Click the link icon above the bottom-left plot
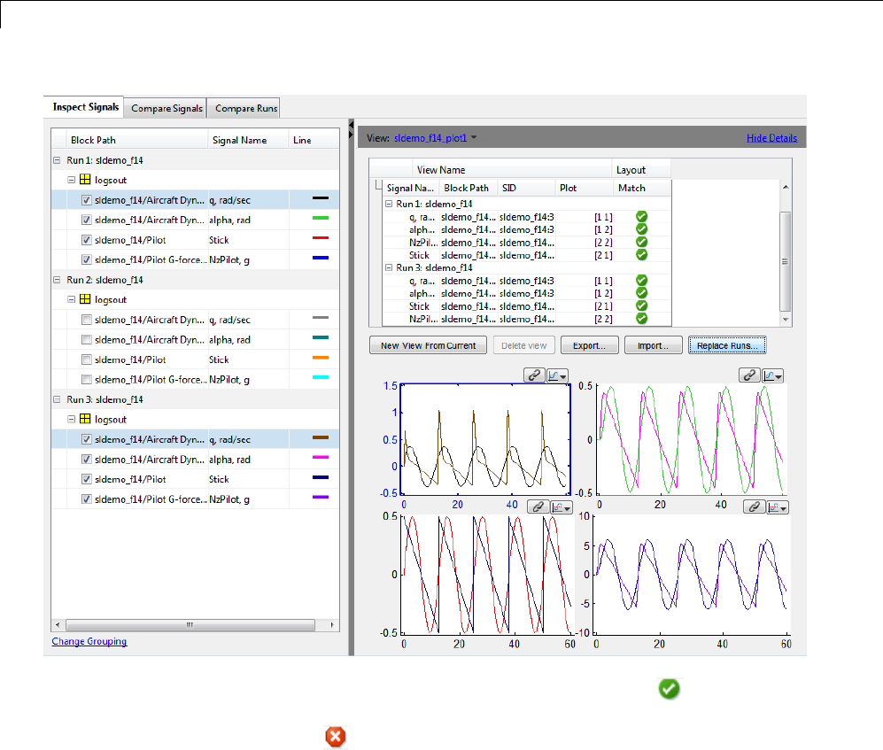883x750 pixels. 538,506
